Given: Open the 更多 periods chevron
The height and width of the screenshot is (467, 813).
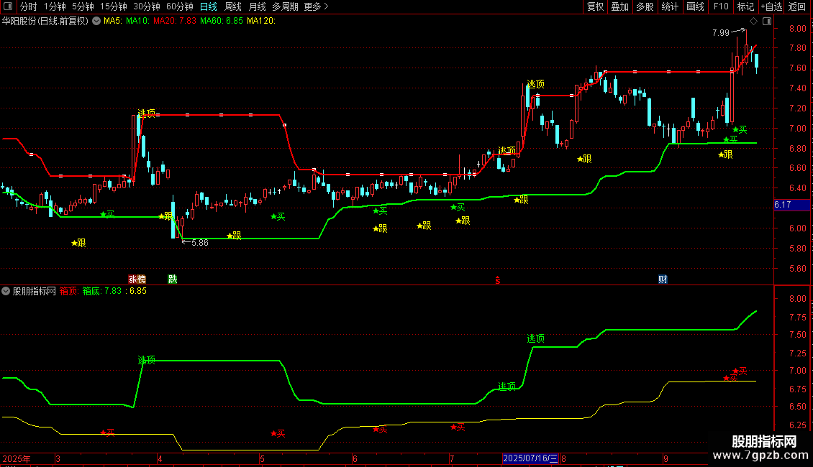Looking at the screenshot, I should tap(317, 6).
